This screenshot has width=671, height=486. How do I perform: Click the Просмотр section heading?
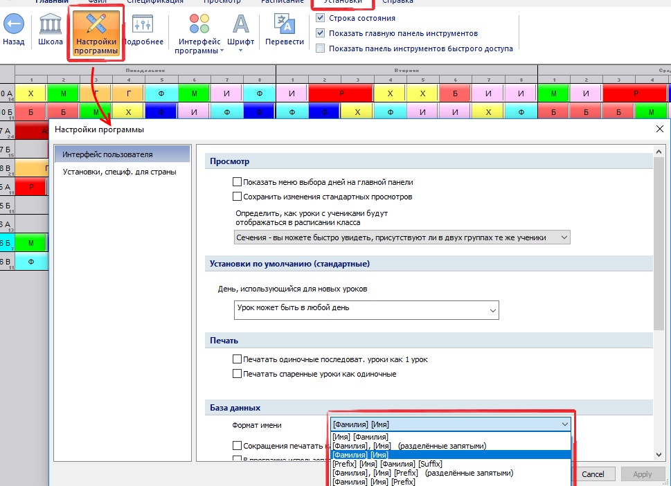click(x=229, y=161)
